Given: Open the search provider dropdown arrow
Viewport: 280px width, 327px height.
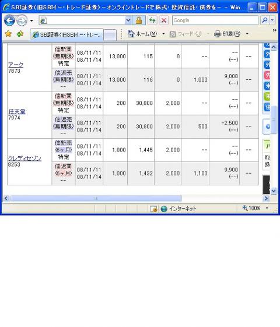Looking at the screenshot, I should pyautogui.click(x=272, y=20).
